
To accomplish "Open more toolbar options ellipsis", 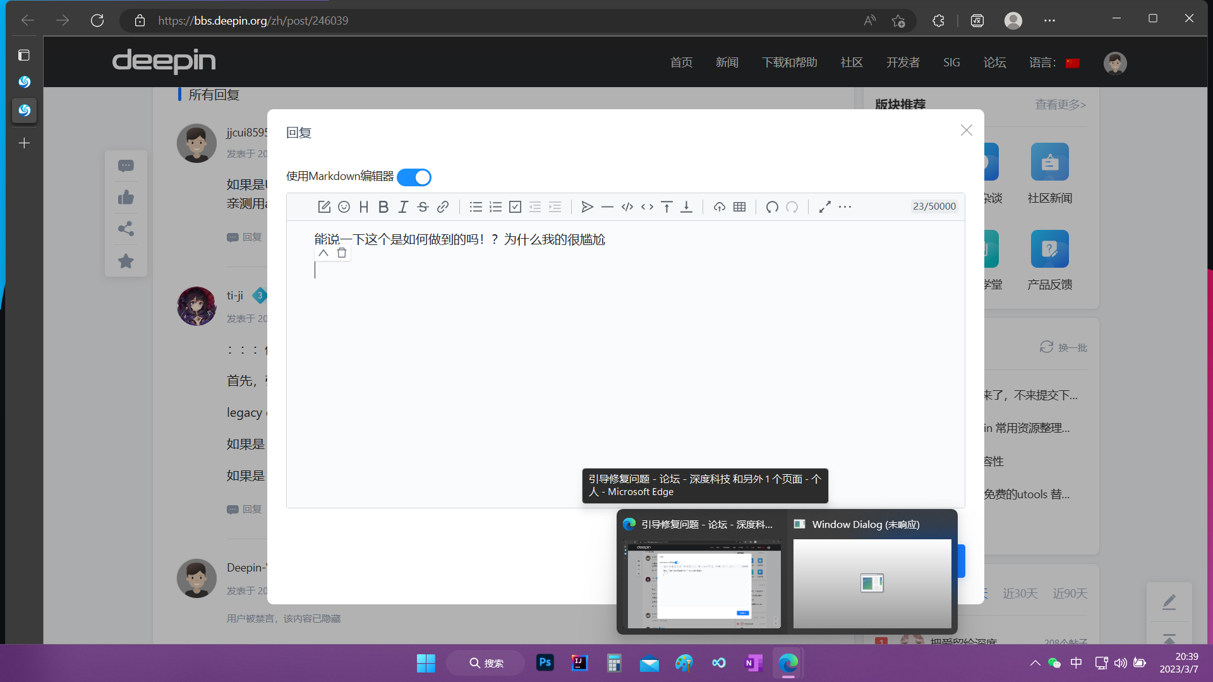I will pyautogui.click(x=845, y=207).
